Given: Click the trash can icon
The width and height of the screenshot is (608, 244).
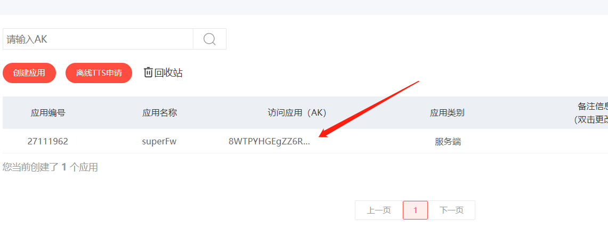Looking at the screenshot, I should point(148,72).
